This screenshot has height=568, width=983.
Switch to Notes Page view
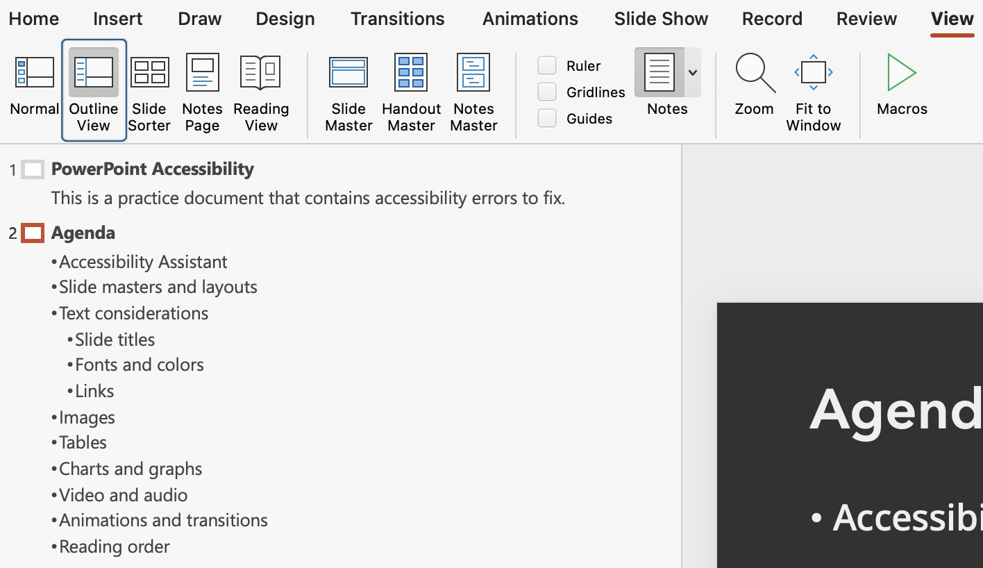point(202,94)
